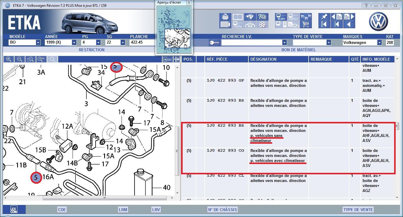Click TYPE DE VENTE button in bottom bar

[358, 210]
